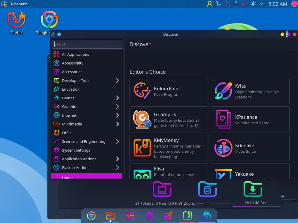Expand the Internet category chevron
The height and width of the screenshot is (223, 298).
pyautogui.click(x=118, y=115)
